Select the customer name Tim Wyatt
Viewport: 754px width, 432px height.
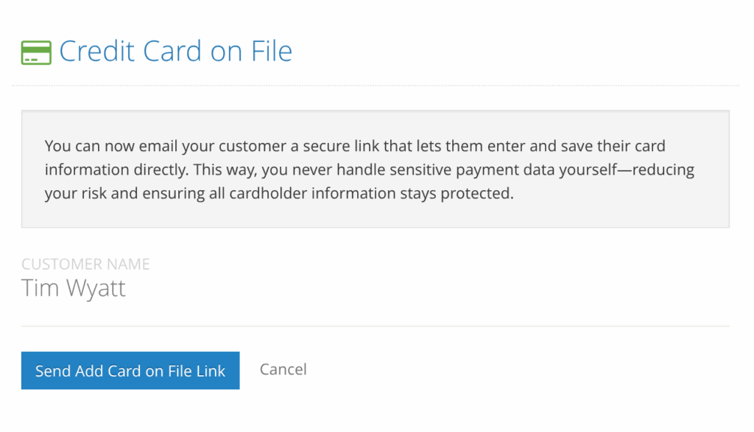point(74,288)
